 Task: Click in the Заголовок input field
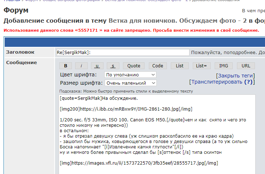(x=123, y=52)
